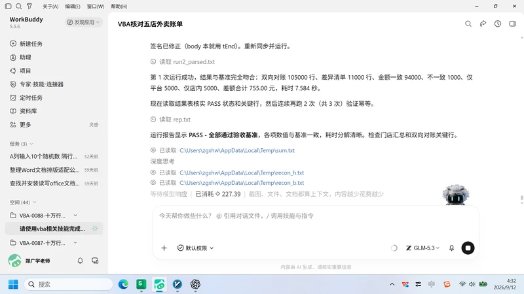
Task: Open the recon_h.txt file link
Action: 242,172
